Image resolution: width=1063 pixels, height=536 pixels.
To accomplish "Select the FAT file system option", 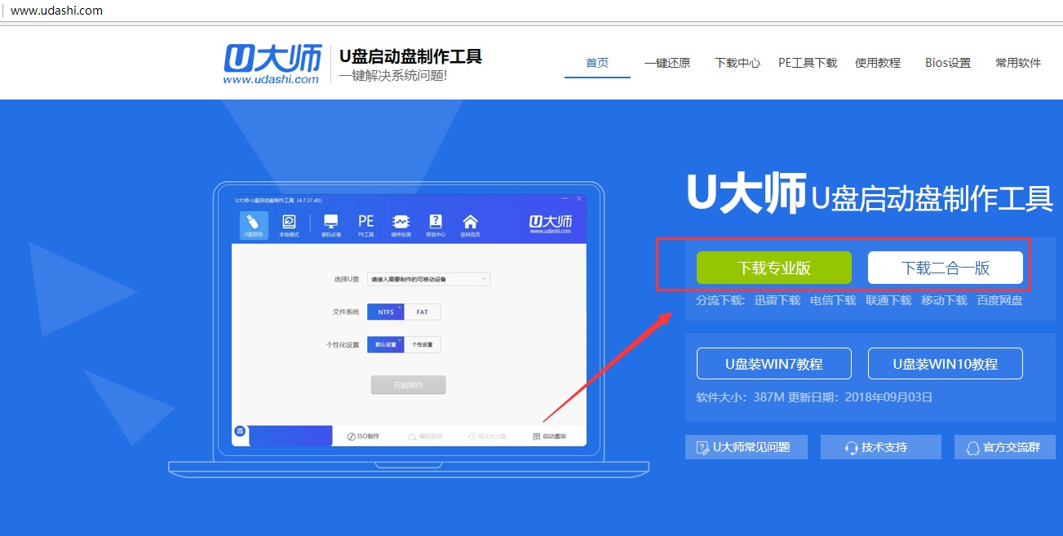I will (x=423, y=312).
